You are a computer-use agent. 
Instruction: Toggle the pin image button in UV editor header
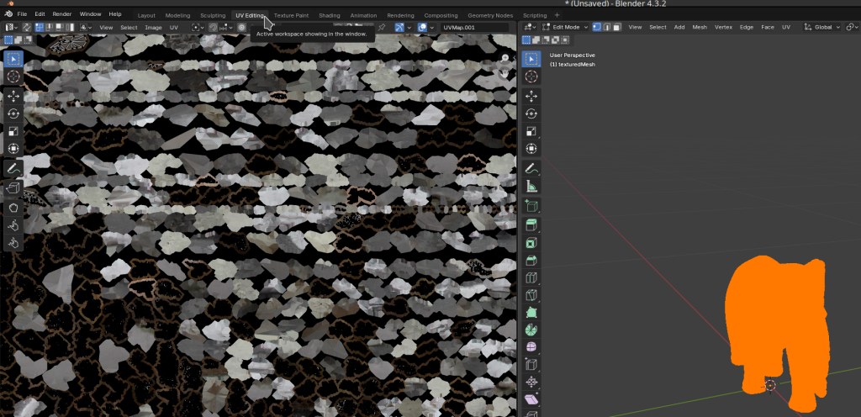(x=383, y=28)
